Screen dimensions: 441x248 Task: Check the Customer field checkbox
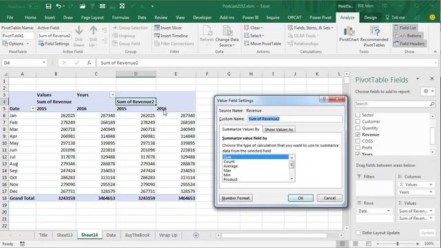coord(358,121)
